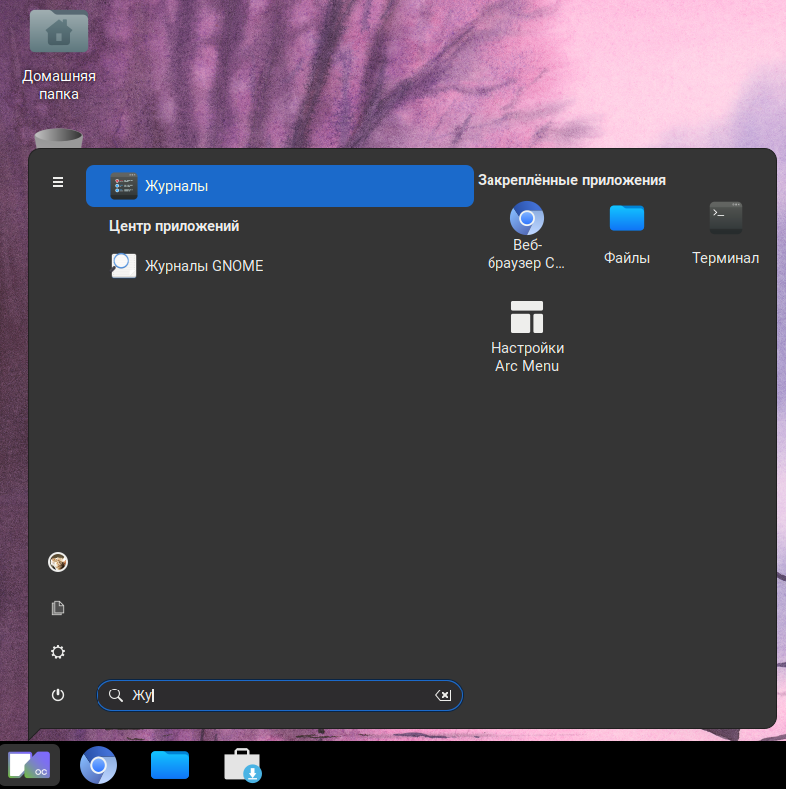This screenshot has height=789, width=786.
Task: Open the software center from the taskbar
Action: 242,765
